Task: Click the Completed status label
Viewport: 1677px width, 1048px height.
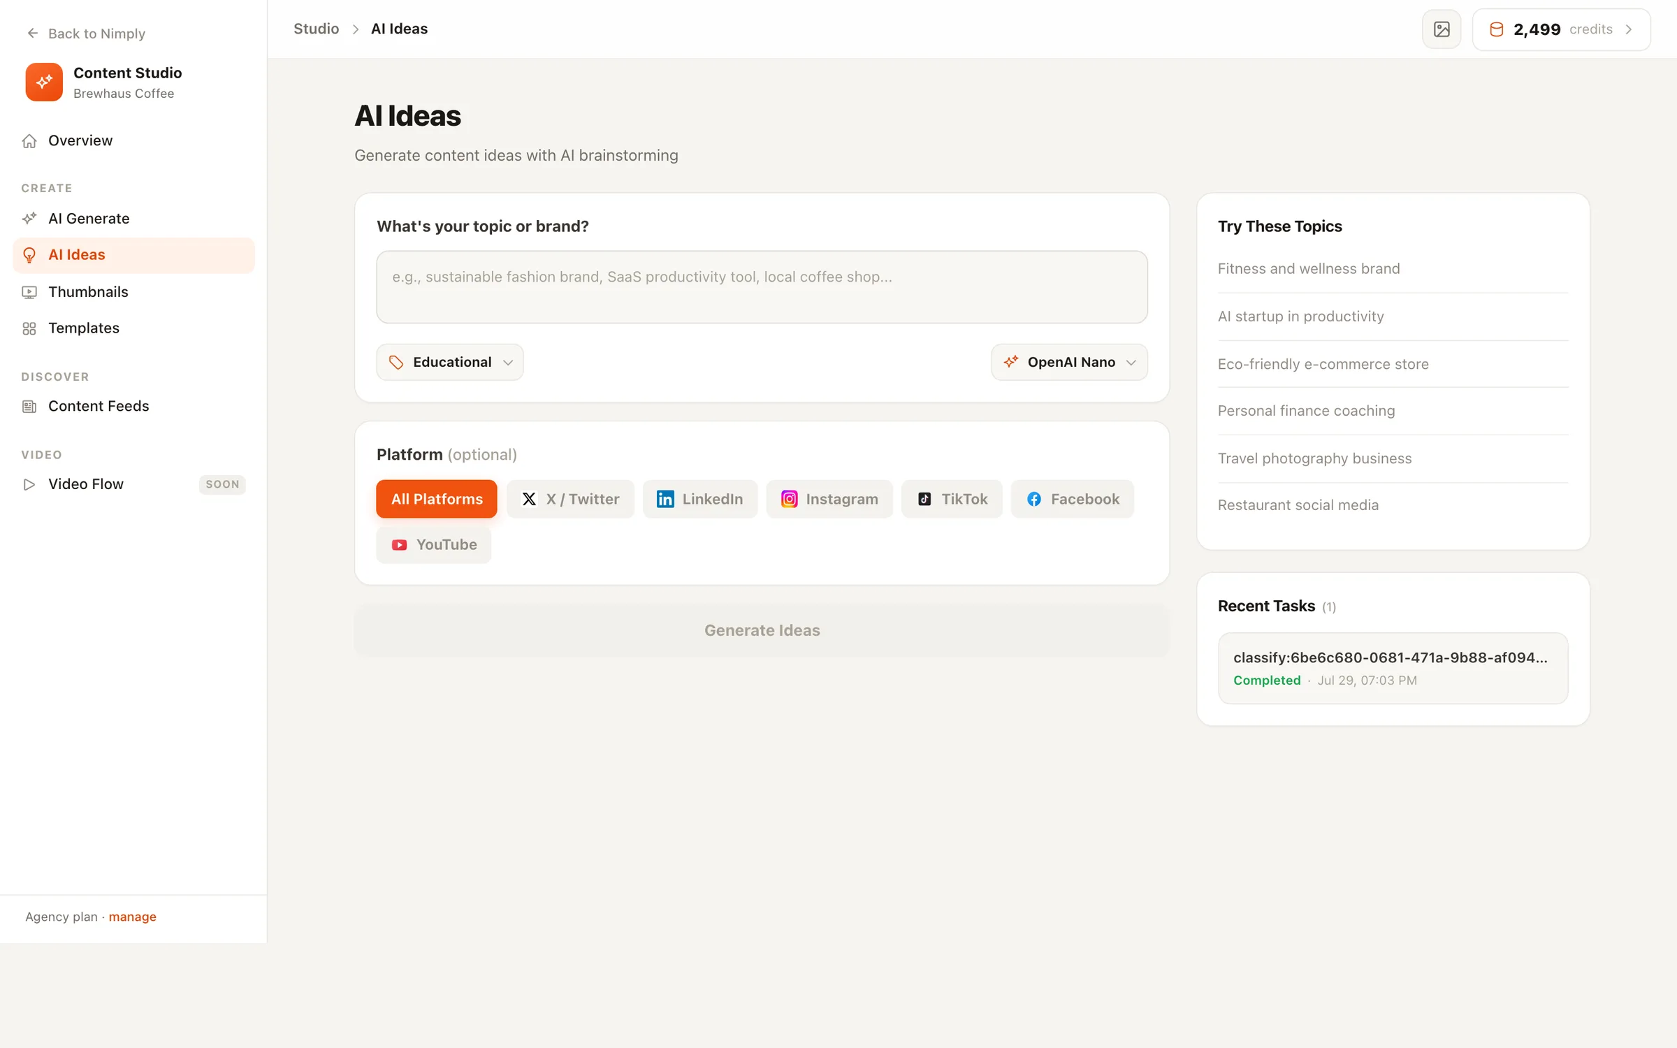Action: 1266,681
